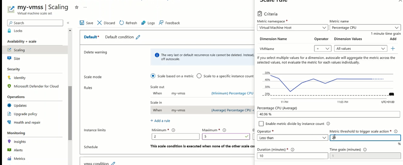
Task: Open the Metric namespace dropdown
Action: pos(292,28)
